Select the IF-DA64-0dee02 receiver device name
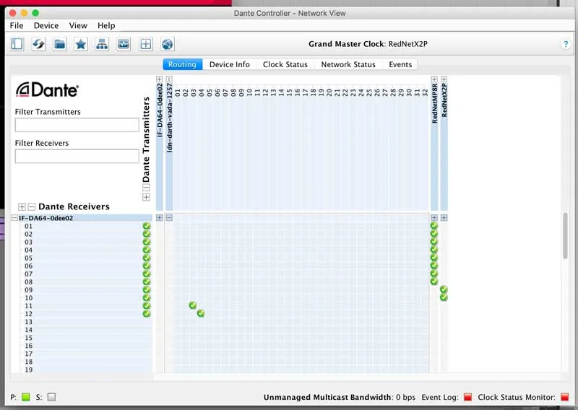This screenshot has height=410, width=578. coord(46,218)
